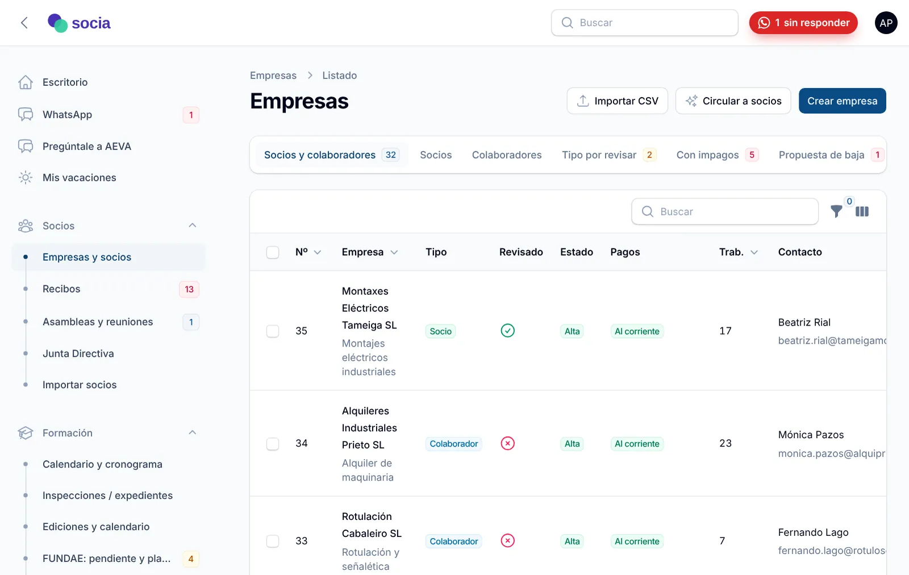Image resolution: width=909 pixels, height=575 pixels.
Task: Open the socia logo home link
Action: click(79, 23)
